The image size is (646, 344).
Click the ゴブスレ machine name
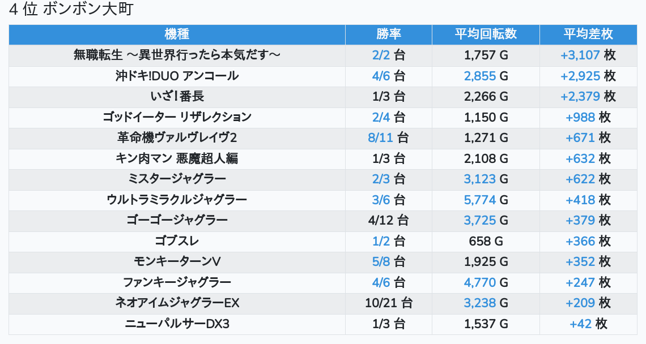177,241
